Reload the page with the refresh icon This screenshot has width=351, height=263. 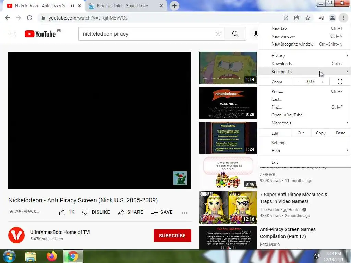click(29, 18)
